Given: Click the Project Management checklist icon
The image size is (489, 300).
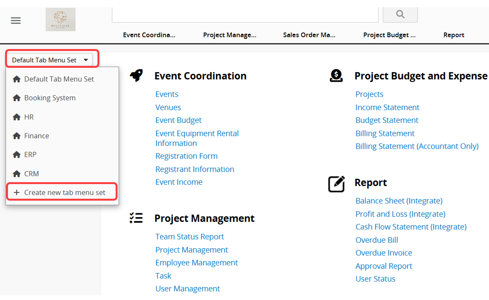Looking at the screenshot, I should 136,218.
